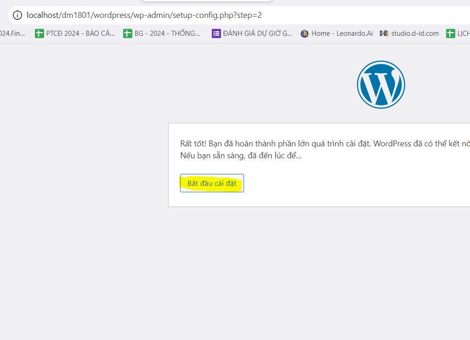The height and width of the screenshot is (340, 470).
Task: Open the 'Home - Leonardo.Ai' bookmark
Action: coord(337,33)
